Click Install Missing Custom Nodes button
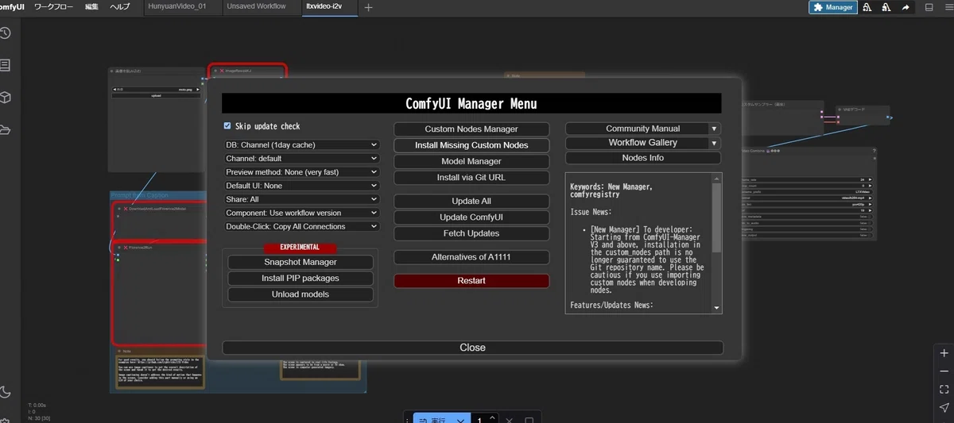This screenshot has width=954, height=423. tap(471, 145)
